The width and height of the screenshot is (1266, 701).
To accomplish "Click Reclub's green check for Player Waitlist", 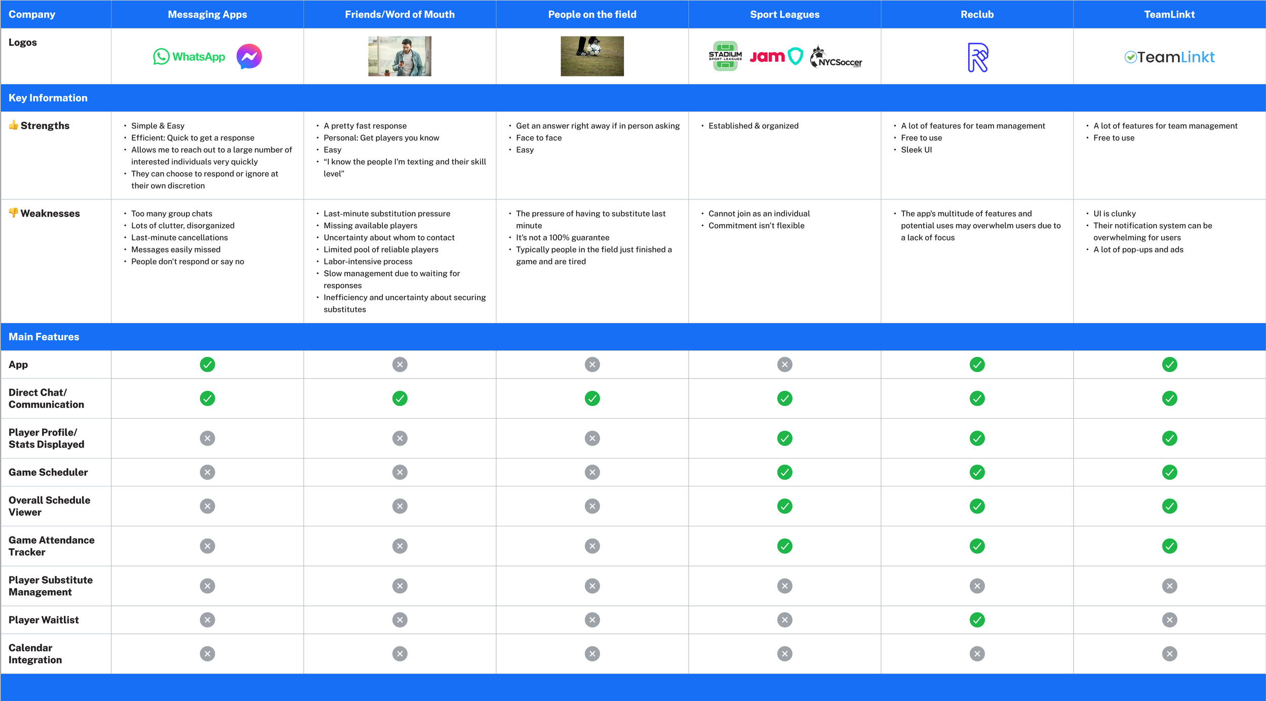I will 977,620.
